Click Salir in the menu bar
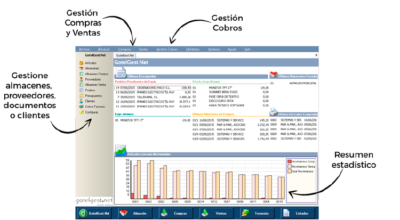Screen dimensions: 400x220 click(x=247, y=49)
